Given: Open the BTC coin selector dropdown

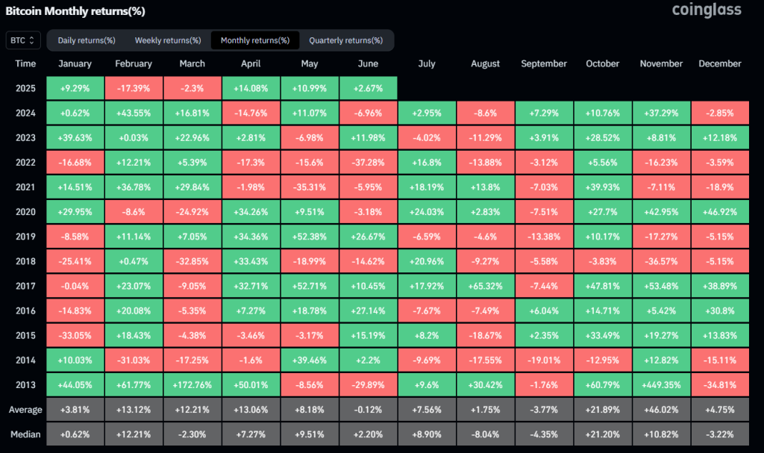Looking at the screenshot, I should (22, 40).
